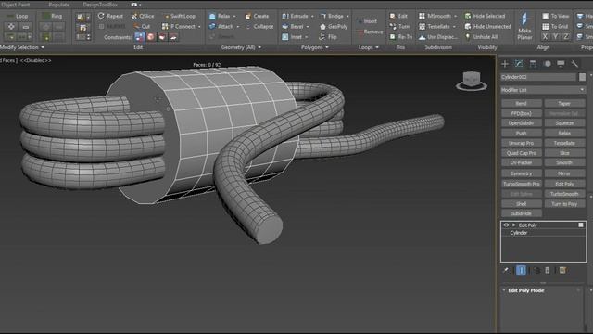Click the Attach geometry icon
This screenshot has width=593, height=334.
[212, 26]
